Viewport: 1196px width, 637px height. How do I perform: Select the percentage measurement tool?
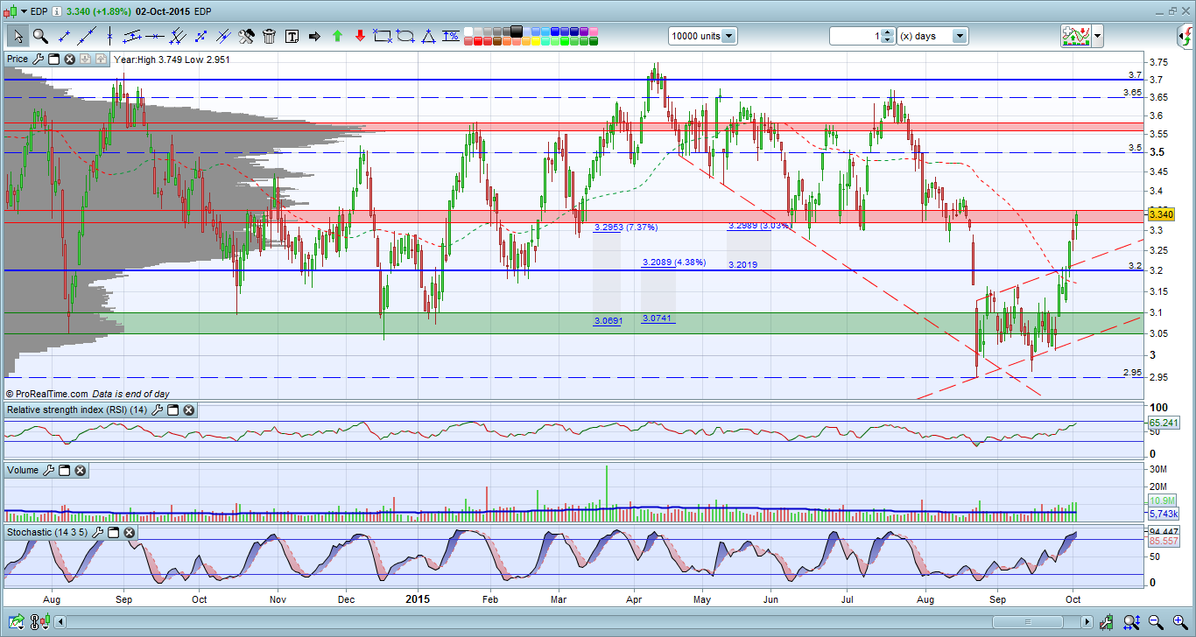(451, 36)
